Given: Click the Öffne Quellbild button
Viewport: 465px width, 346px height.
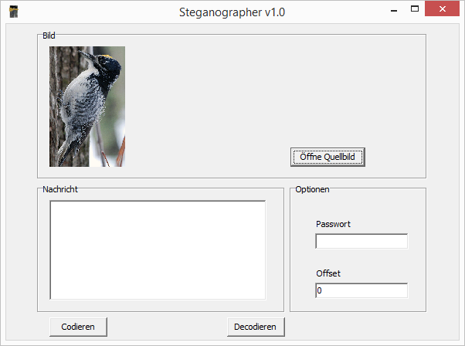Looking at the screenshot, I should pos(328,157).
